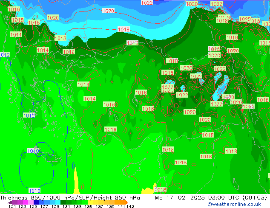Viewport: 270px width, 208px height.
Task: Click the white-background 1022 isobar label
Action: [147, 3]
